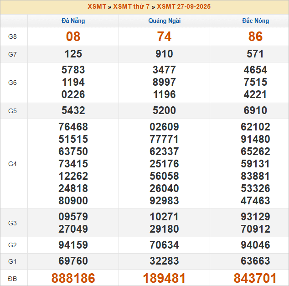Screen dimensions: 289x286
Task: Click Đà Nẵng G1 number 69760
Action: 73,261
